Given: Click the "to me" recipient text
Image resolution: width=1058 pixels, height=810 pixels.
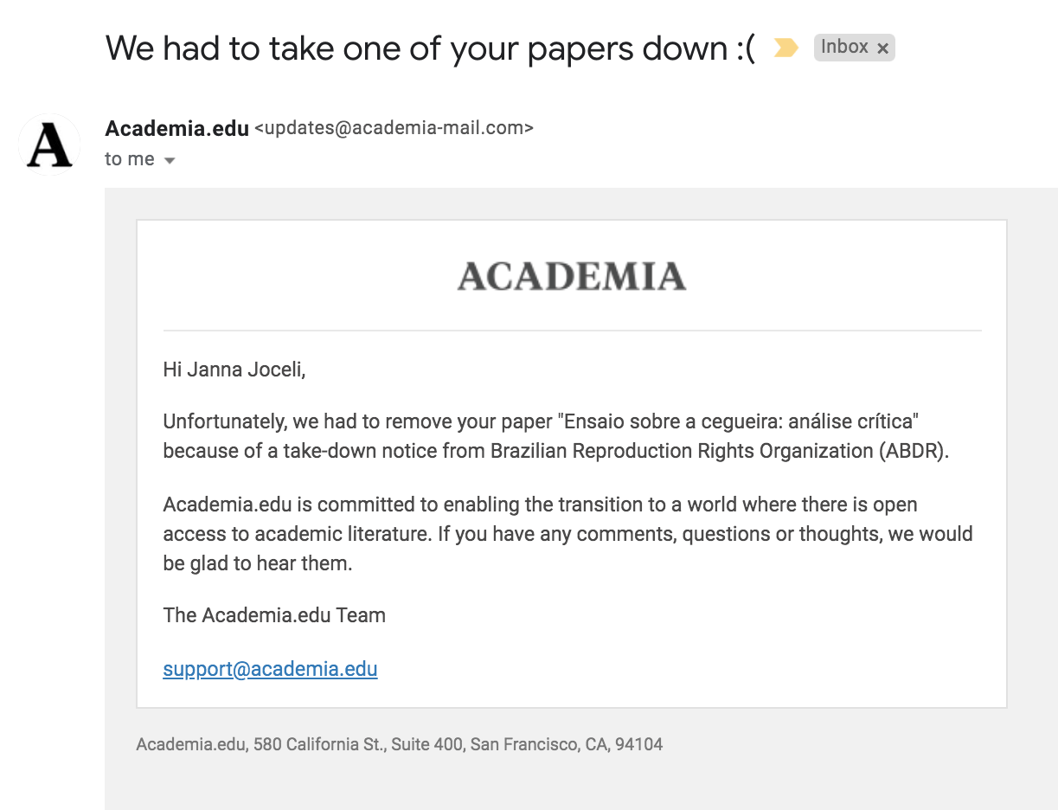Looking at the screenshot, I should [x=130, y=159].
